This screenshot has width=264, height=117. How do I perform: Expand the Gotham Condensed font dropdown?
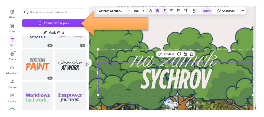coord(111,11)
